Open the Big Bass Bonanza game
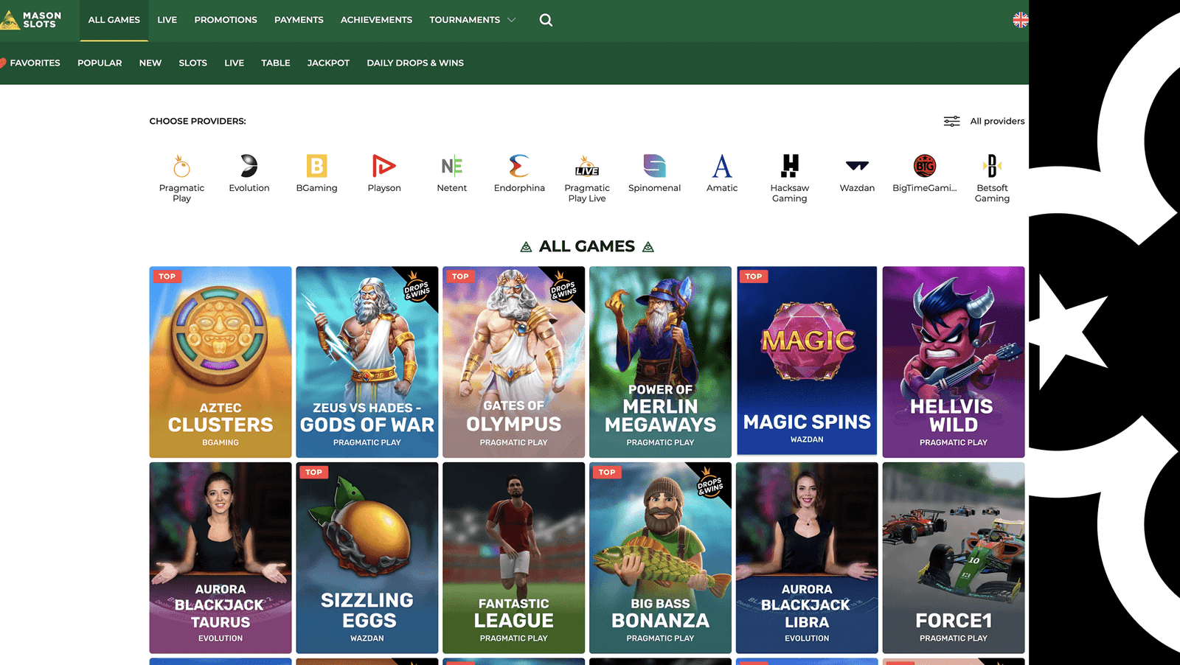 (x=660, y=557)
